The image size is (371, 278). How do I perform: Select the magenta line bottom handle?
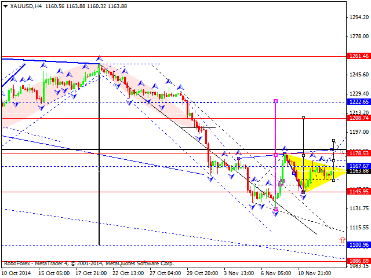pos(275,209)
